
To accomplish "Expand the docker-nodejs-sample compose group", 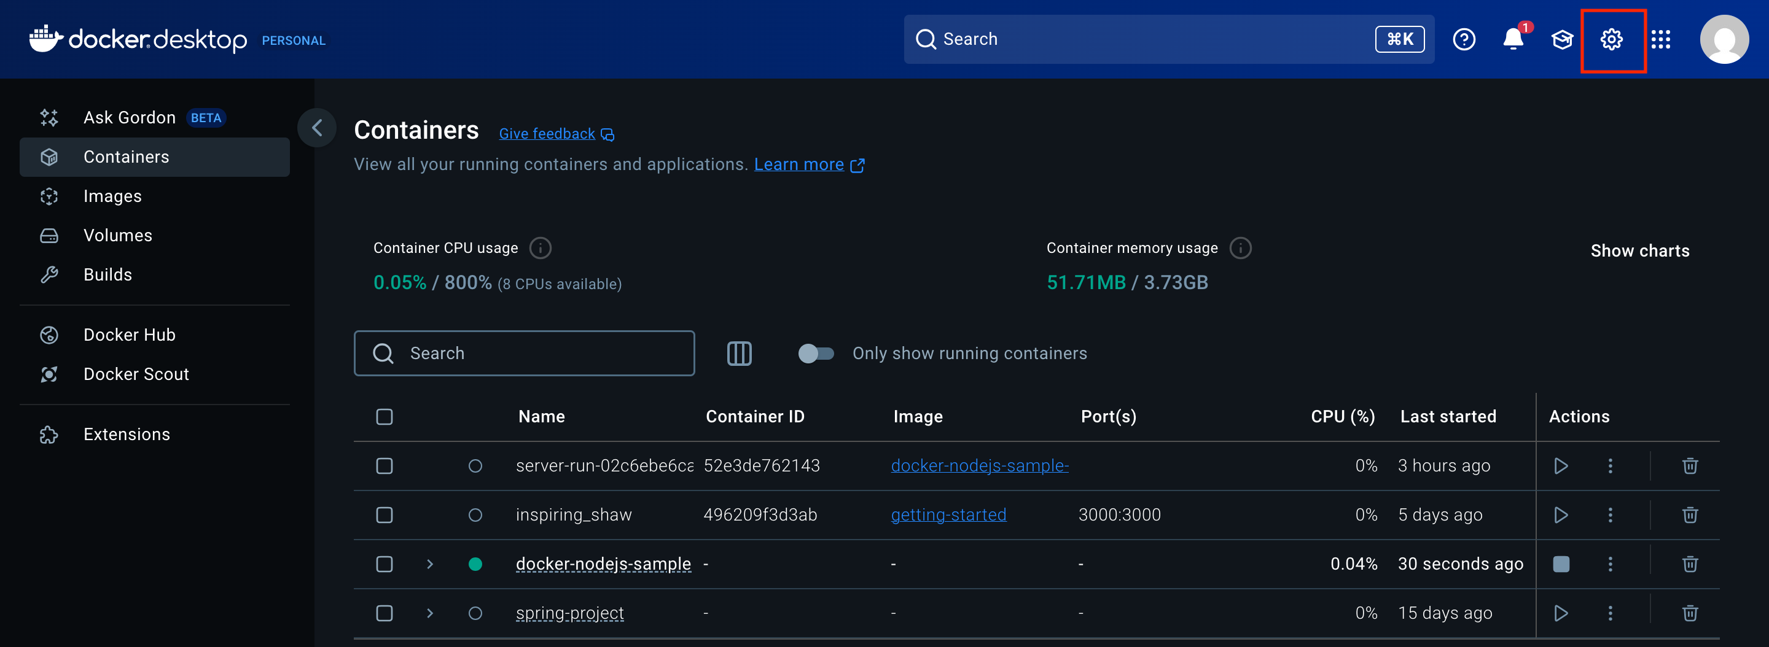I will tap(430, 564).
